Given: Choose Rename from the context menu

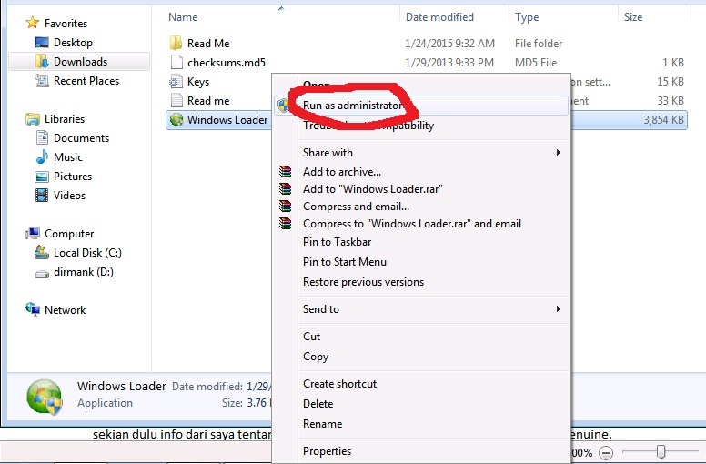Looking at the screenshot, I should click(x=420, y=423).
